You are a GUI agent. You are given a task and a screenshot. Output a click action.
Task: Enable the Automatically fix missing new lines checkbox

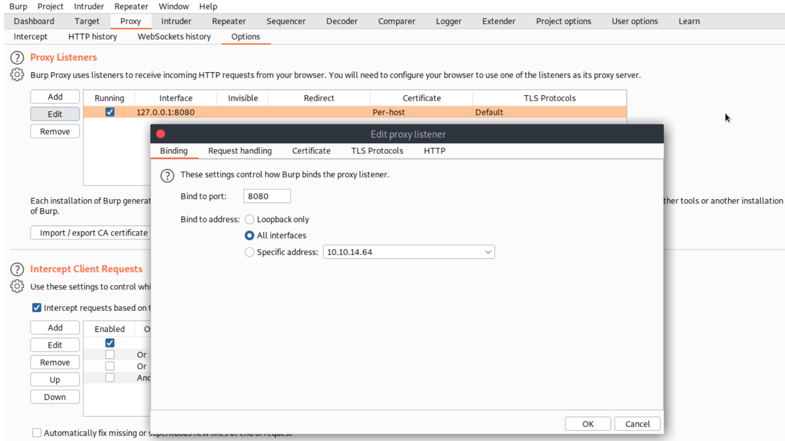(37, 433)
